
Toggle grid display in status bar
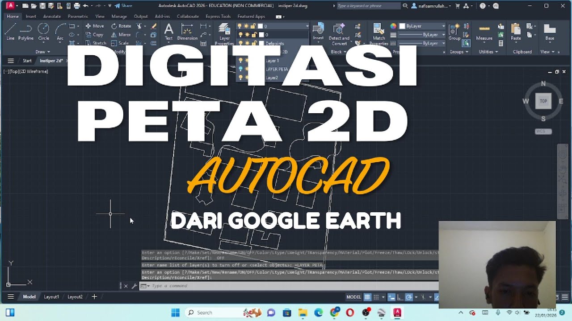(x=367, y=297)
